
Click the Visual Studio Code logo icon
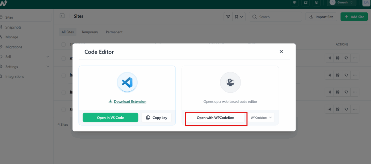tap(127, 83)
